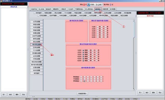
Task: Click the bottom sidebar button 排双篮球
Action: click(37, 73)
